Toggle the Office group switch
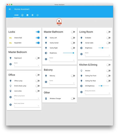Image resolution: width=119 pixels, height=134 pixels. click(x=38, y=75)
